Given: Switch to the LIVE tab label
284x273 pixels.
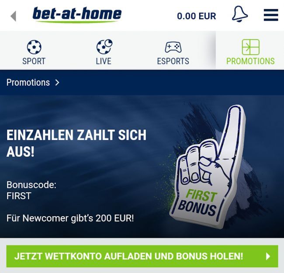Looking at the screenshot, I should 104,61.
